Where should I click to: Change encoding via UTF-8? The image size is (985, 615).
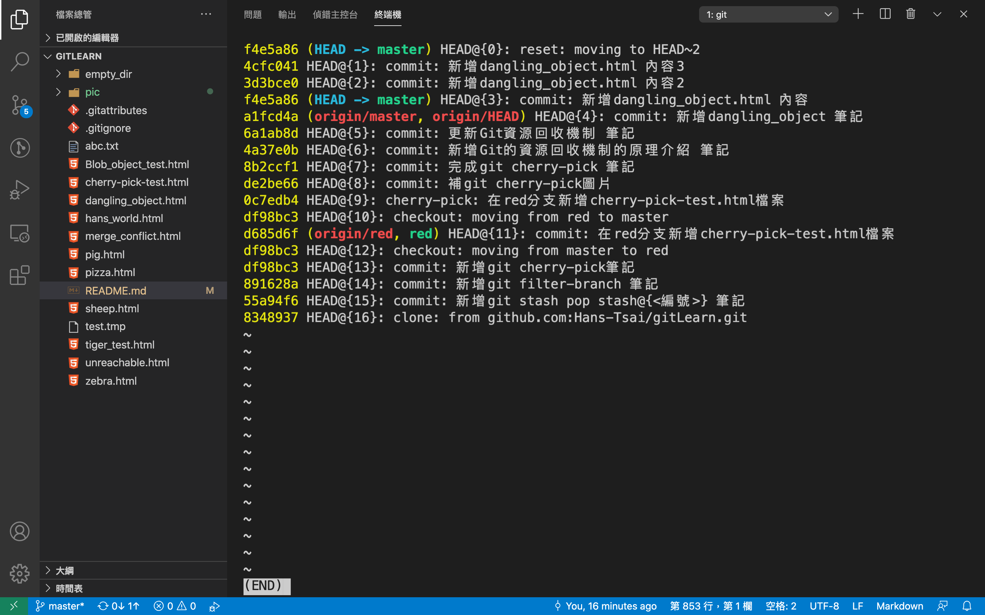tap(824, 606)
